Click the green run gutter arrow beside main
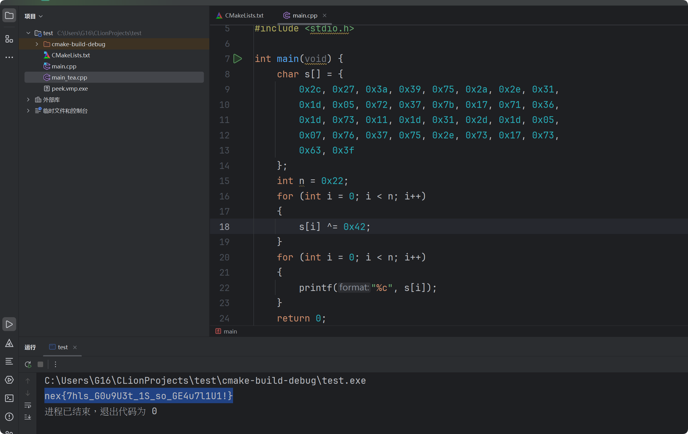Screen dimensions: 688x434 tap(238, 59)
